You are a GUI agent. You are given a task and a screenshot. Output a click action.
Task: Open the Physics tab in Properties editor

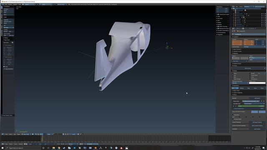[255, 28]
